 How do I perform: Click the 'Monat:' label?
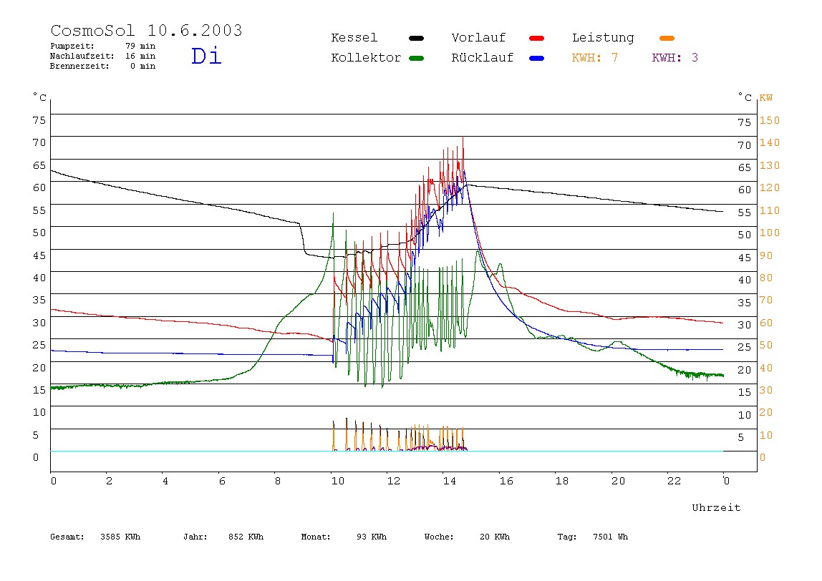tap(316, 537)
